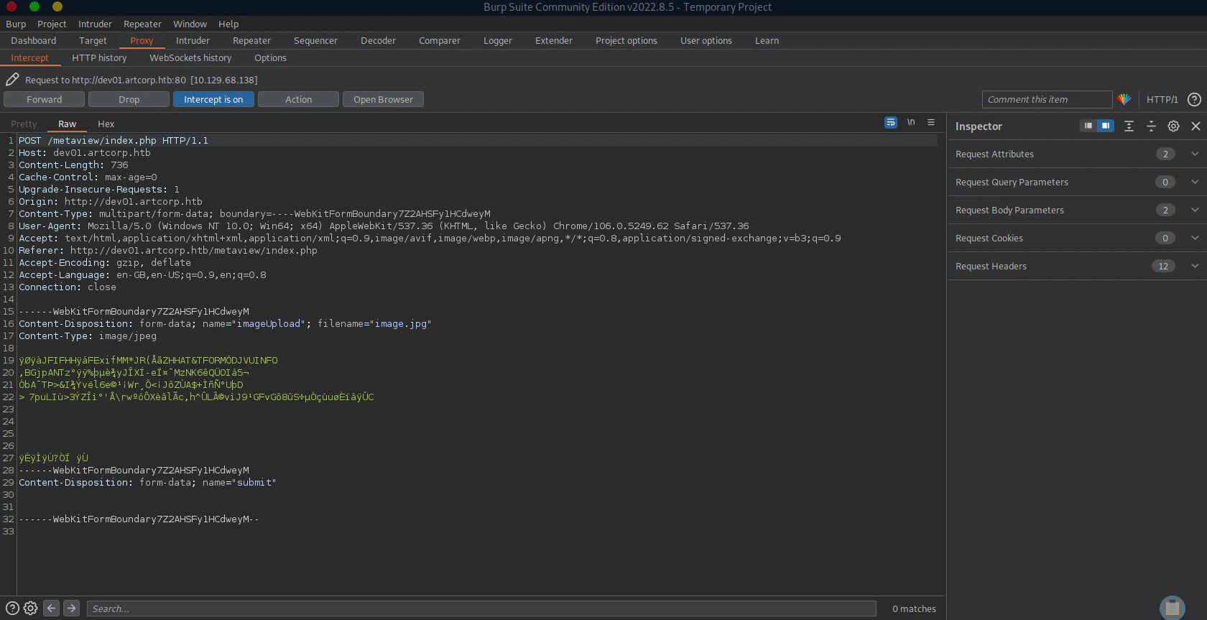Click the Comment this item field
The width and height of the screenshot is (1207, 620).
1047,100
